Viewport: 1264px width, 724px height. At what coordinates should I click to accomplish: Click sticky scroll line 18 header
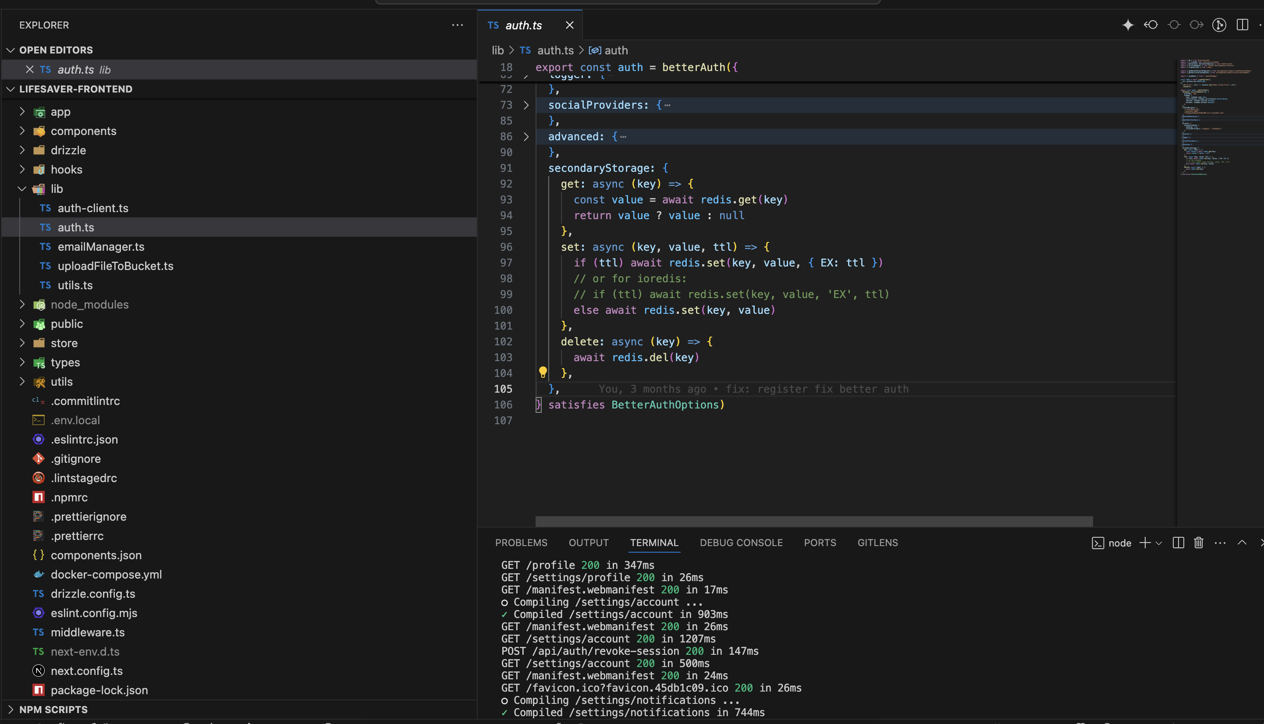827,67
